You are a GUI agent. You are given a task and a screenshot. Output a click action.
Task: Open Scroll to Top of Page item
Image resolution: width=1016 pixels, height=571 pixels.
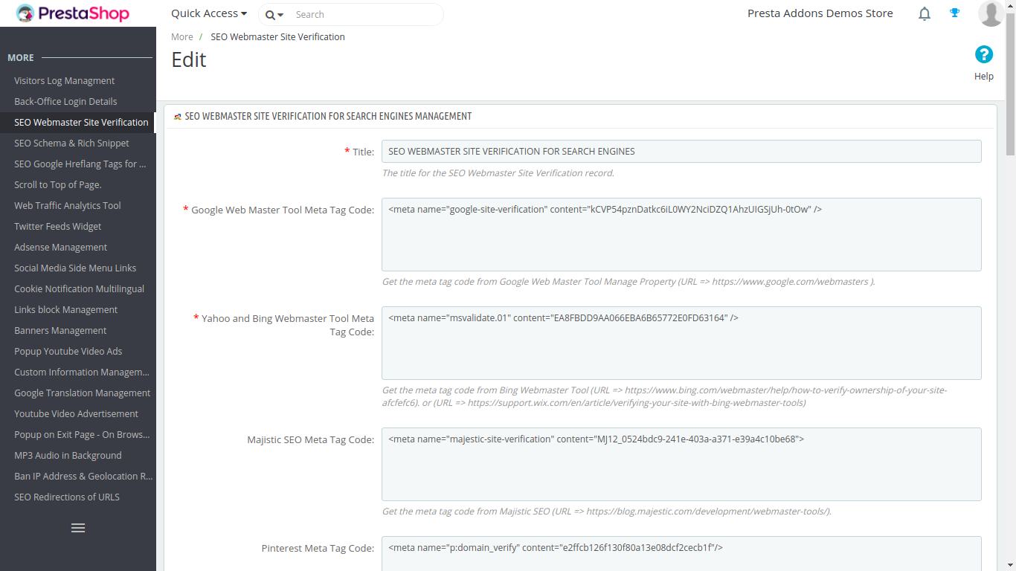pos(78,184)
